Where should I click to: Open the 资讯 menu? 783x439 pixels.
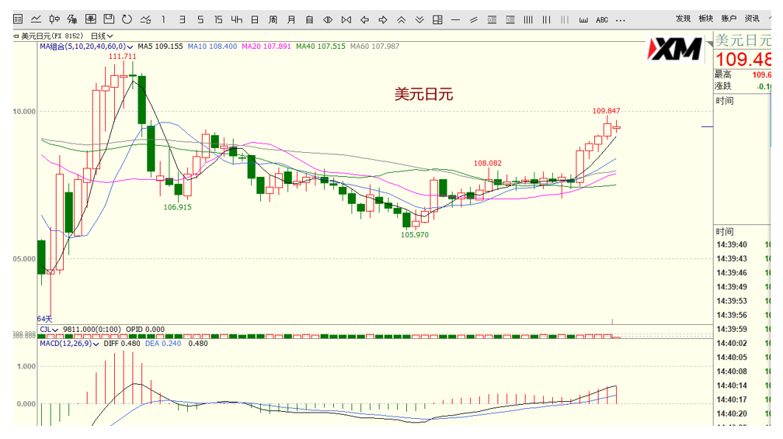(752, 19)
